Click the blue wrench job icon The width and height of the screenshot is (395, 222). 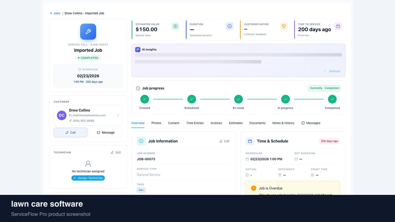pos(88,31)
